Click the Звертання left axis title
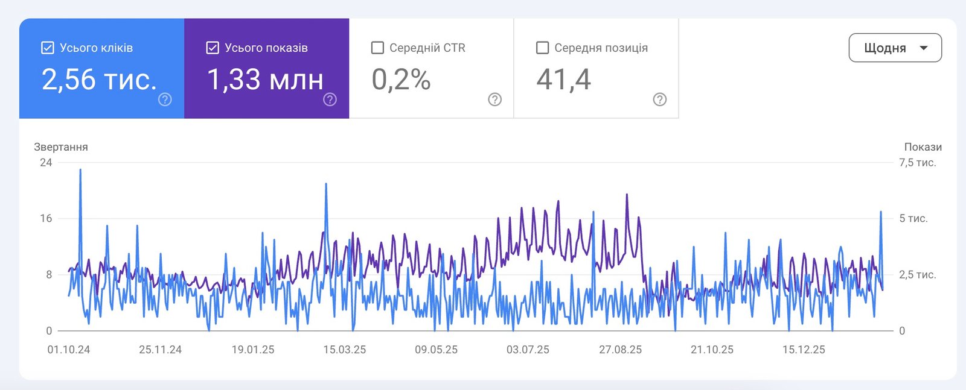The height and width of the screenshot is (390, 966). click(61, 147)
